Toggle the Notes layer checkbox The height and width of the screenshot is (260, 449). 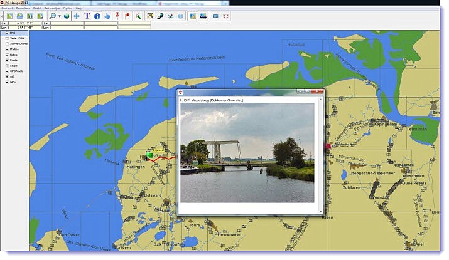pos(7,55)
